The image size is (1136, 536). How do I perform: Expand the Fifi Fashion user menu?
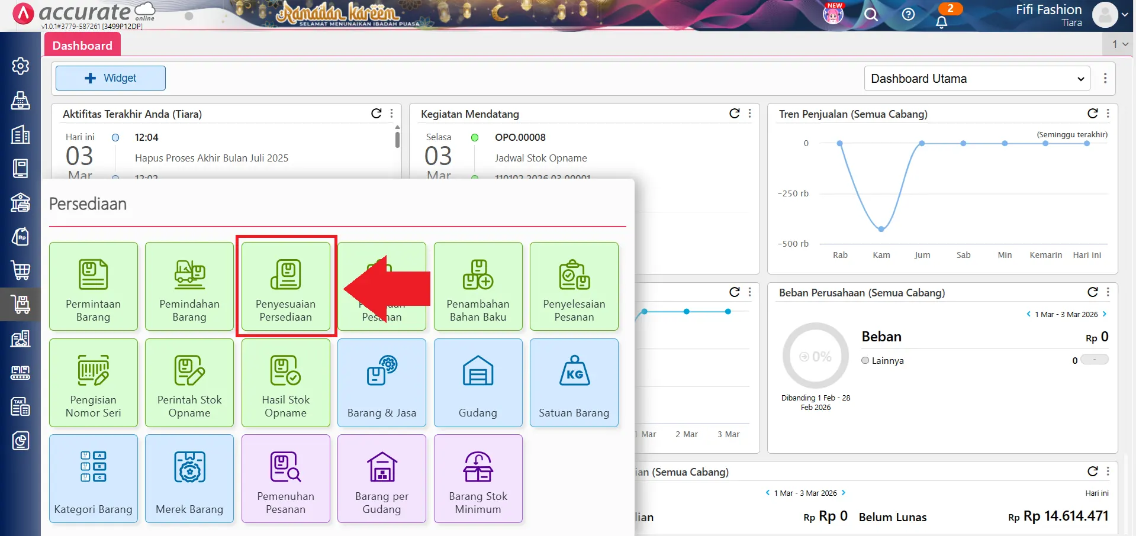click(x=1124, y=15)
